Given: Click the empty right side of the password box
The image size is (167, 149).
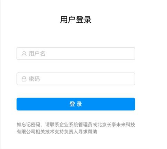Looking at the screenshot, I should 108,79.
